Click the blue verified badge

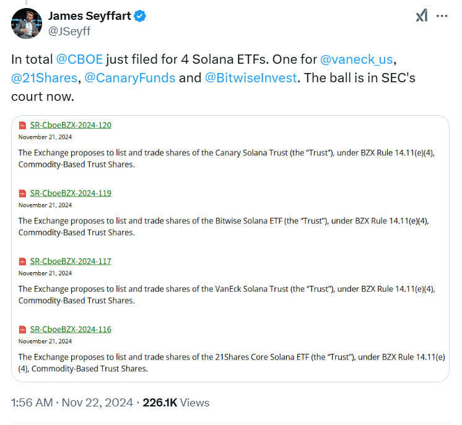141,16
